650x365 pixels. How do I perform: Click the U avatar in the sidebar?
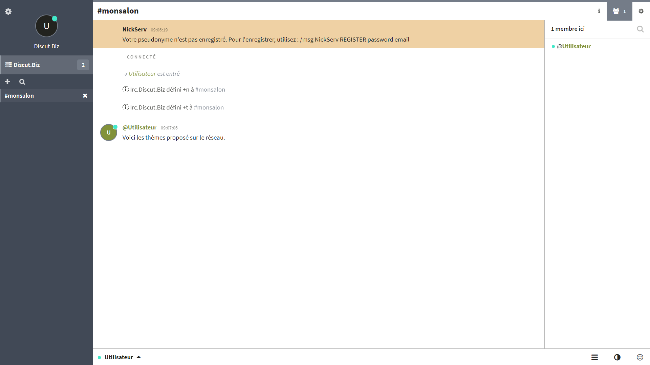point(46,26)
